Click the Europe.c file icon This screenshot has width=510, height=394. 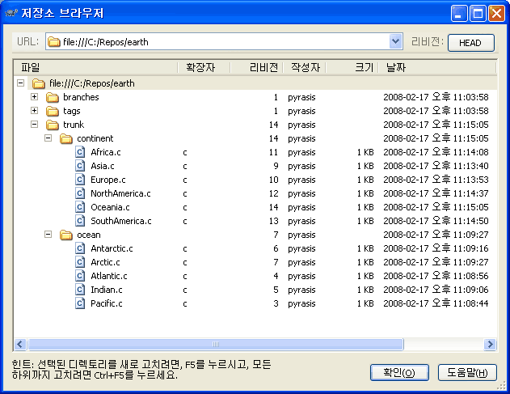point(81,180)
